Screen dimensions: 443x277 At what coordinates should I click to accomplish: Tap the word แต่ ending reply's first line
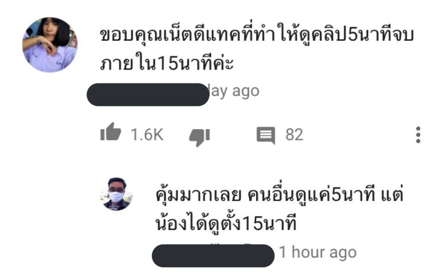coord(392,194)
